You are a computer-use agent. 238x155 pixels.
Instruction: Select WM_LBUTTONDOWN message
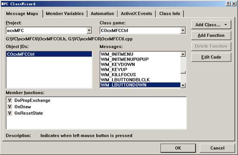pyautogui.click(x=140, y=85)
